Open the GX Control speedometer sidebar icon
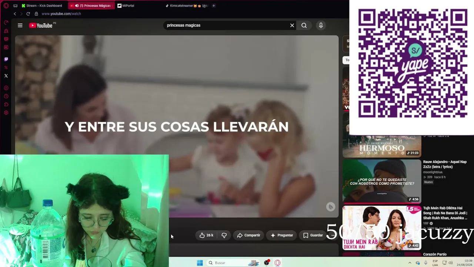 6,23
